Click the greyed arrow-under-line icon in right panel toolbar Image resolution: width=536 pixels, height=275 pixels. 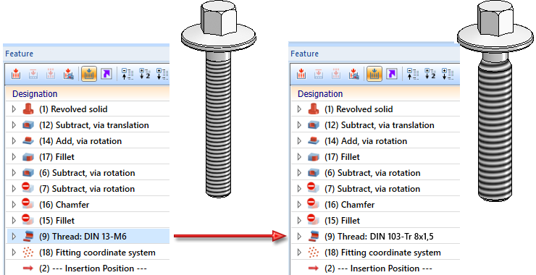click(319, 74)
